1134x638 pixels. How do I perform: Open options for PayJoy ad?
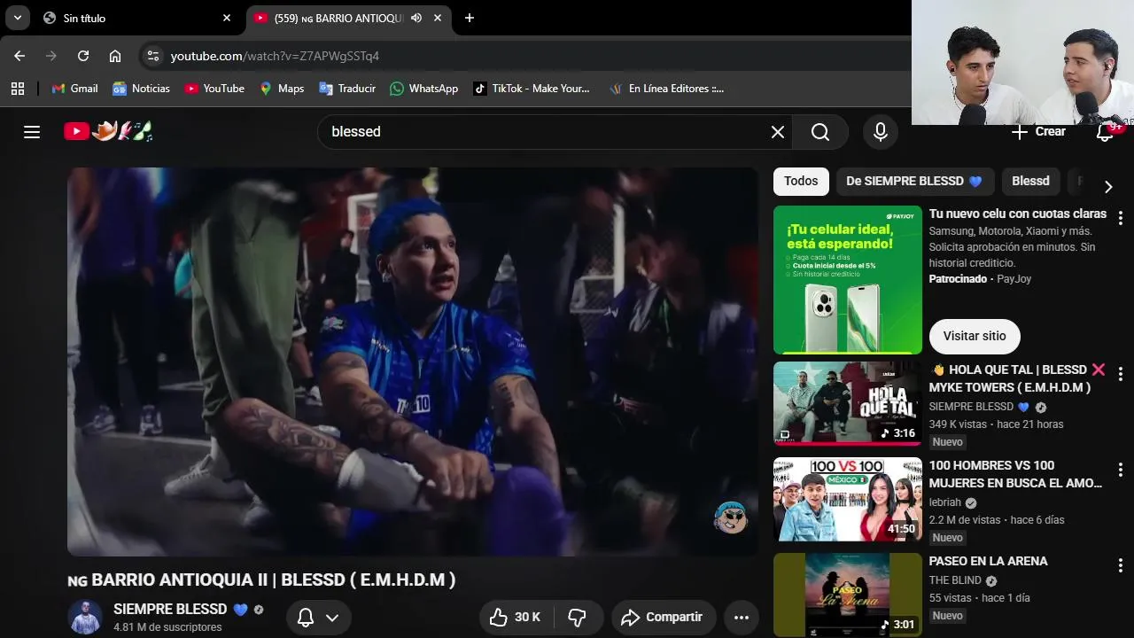point(1120,218)
